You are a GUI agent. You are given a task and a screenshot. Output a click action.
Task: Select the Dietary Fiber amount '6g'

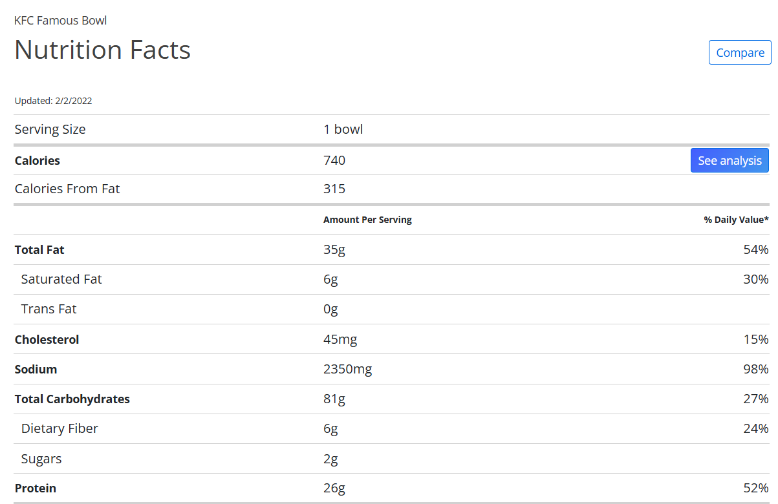(x=330, y=428)
